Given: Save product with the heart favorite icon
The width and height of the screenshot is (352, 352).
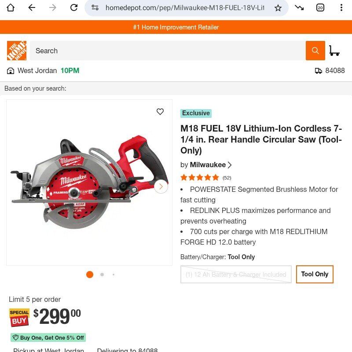Looking at the screenshot, I should pos(160,112).
